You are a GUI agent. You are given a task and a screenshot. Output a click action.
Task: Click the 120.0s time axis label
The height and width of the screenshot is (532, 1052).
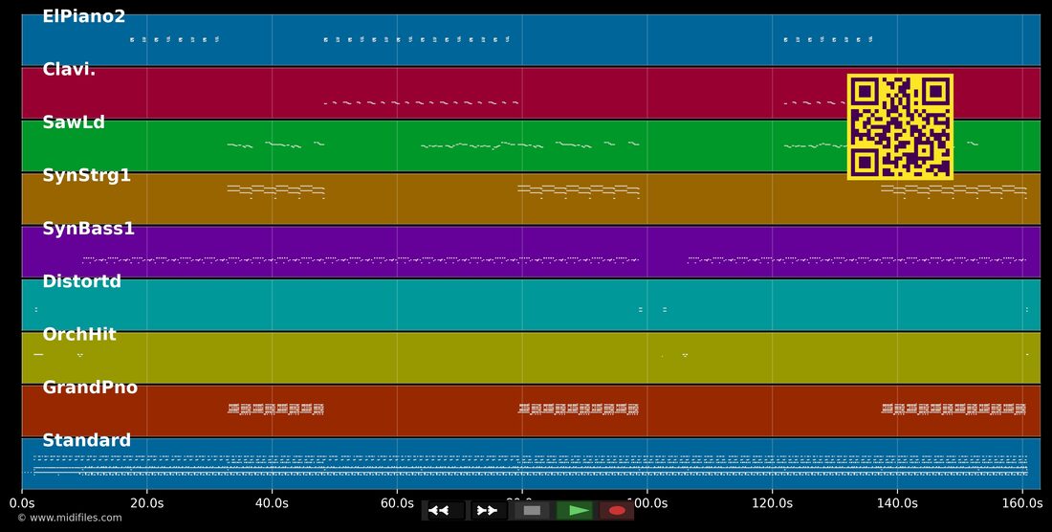tap(772, 503)
